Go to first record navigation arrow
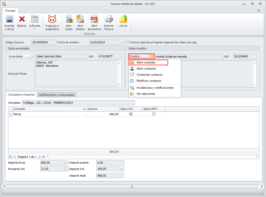Screen dimensions: 266x197 point(10,157)
